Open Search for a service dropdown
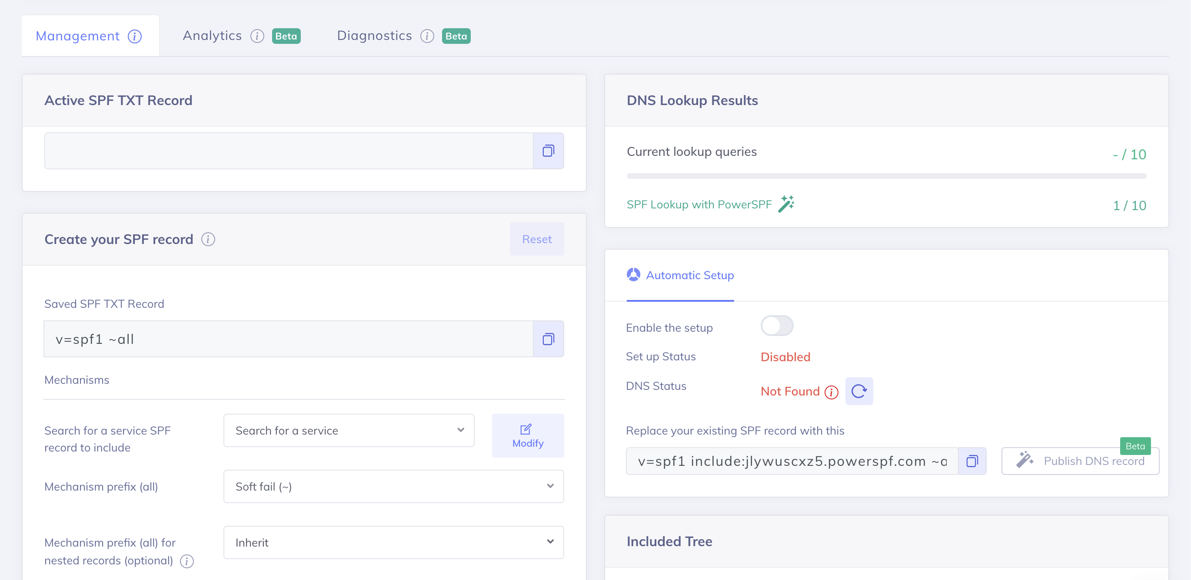The image size is (1191, 580). click(x=349, y=430)
